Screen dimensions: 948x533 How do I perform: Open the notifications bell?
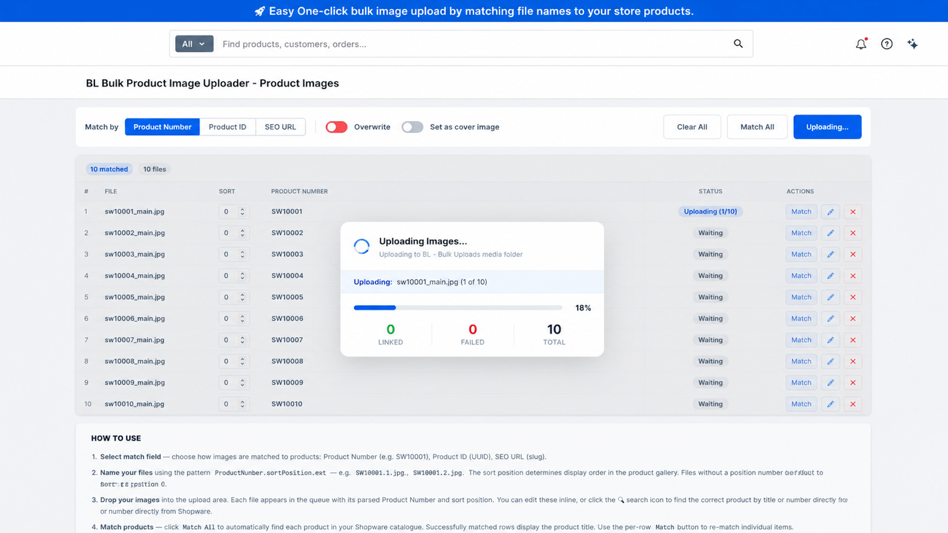(x=861, y=44)
